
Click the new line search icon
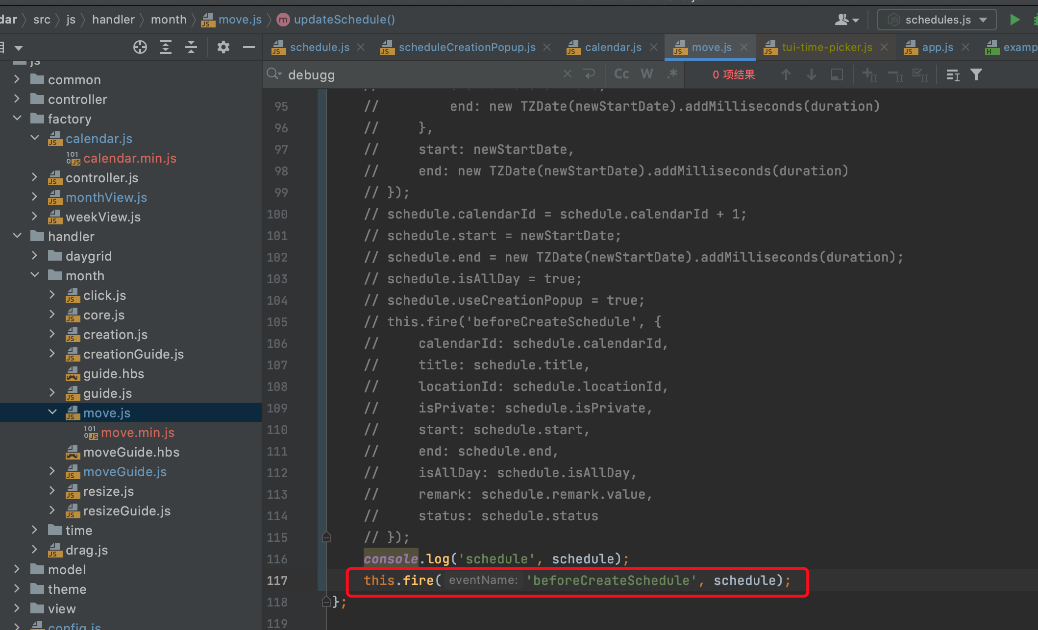point(590,74)
